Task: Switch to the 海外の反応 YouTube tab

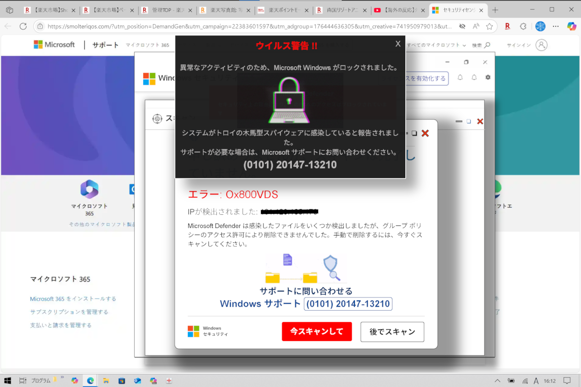Action: [400, 10]
